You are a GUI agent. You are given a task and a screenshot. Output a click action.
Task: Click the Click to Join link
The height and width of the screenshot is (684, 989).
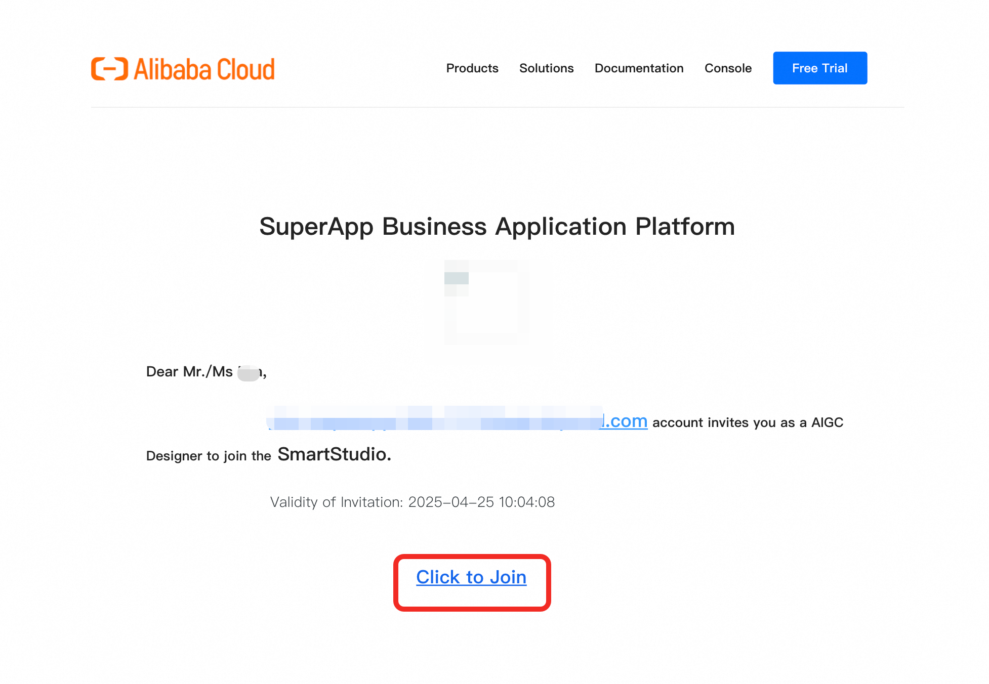(471, 577)
